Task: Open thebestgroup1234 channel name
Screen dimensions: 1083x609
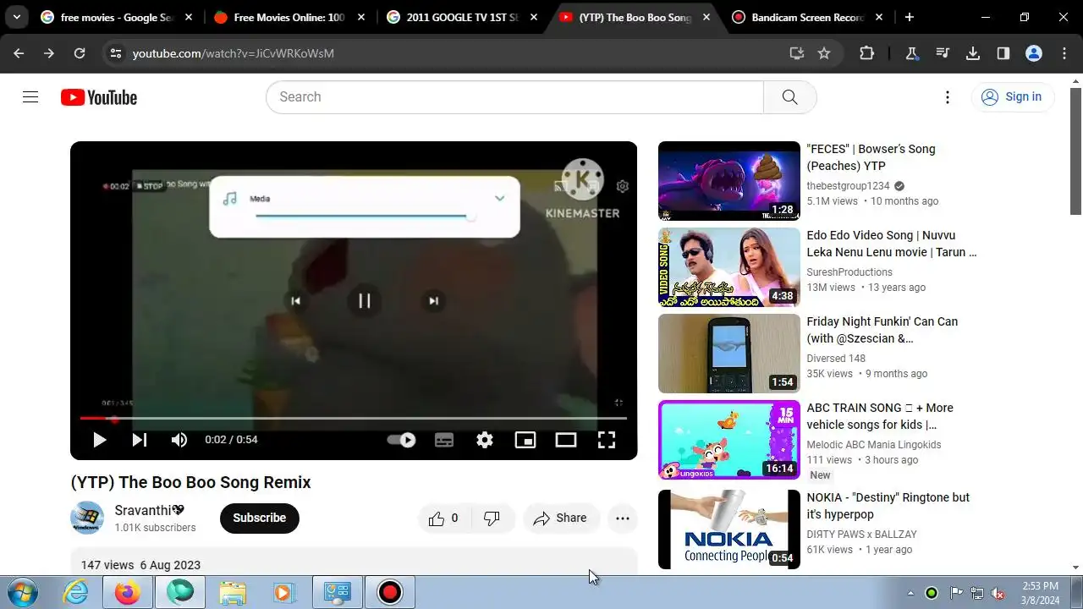Action: [848, 186]
